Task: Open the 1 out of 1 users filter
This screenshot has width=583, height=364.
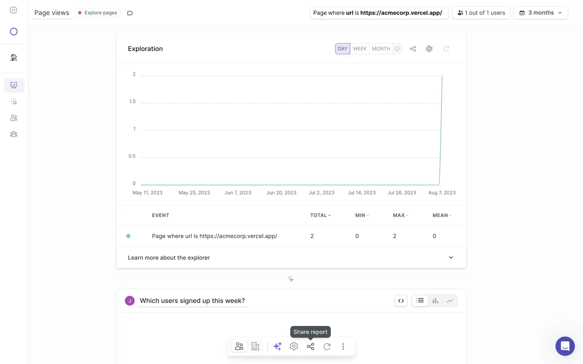Action: click(481, 13)
